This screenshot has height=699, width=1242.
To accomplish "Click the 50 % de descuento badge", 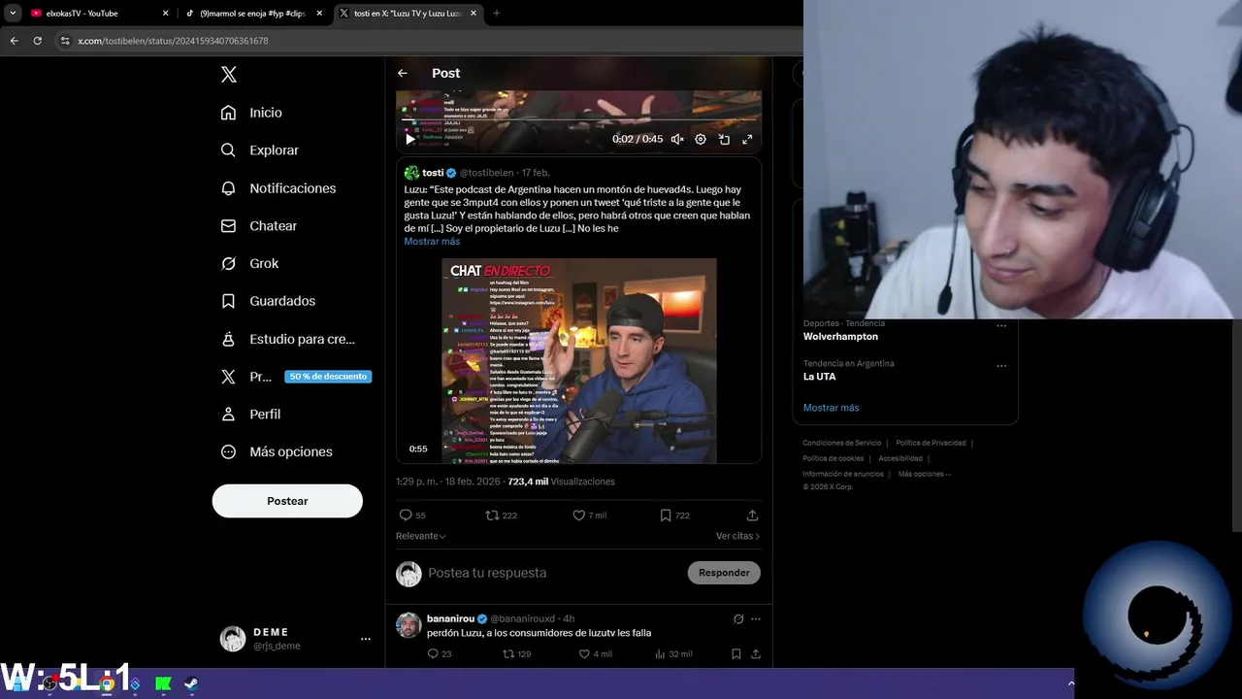I will [328, 377].
